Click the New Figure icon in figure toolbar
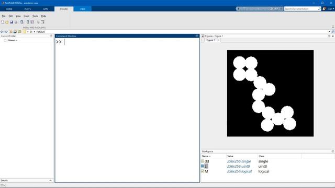Image resolution: width=335 pixels, height=188 pixels. tap(3, 22)
